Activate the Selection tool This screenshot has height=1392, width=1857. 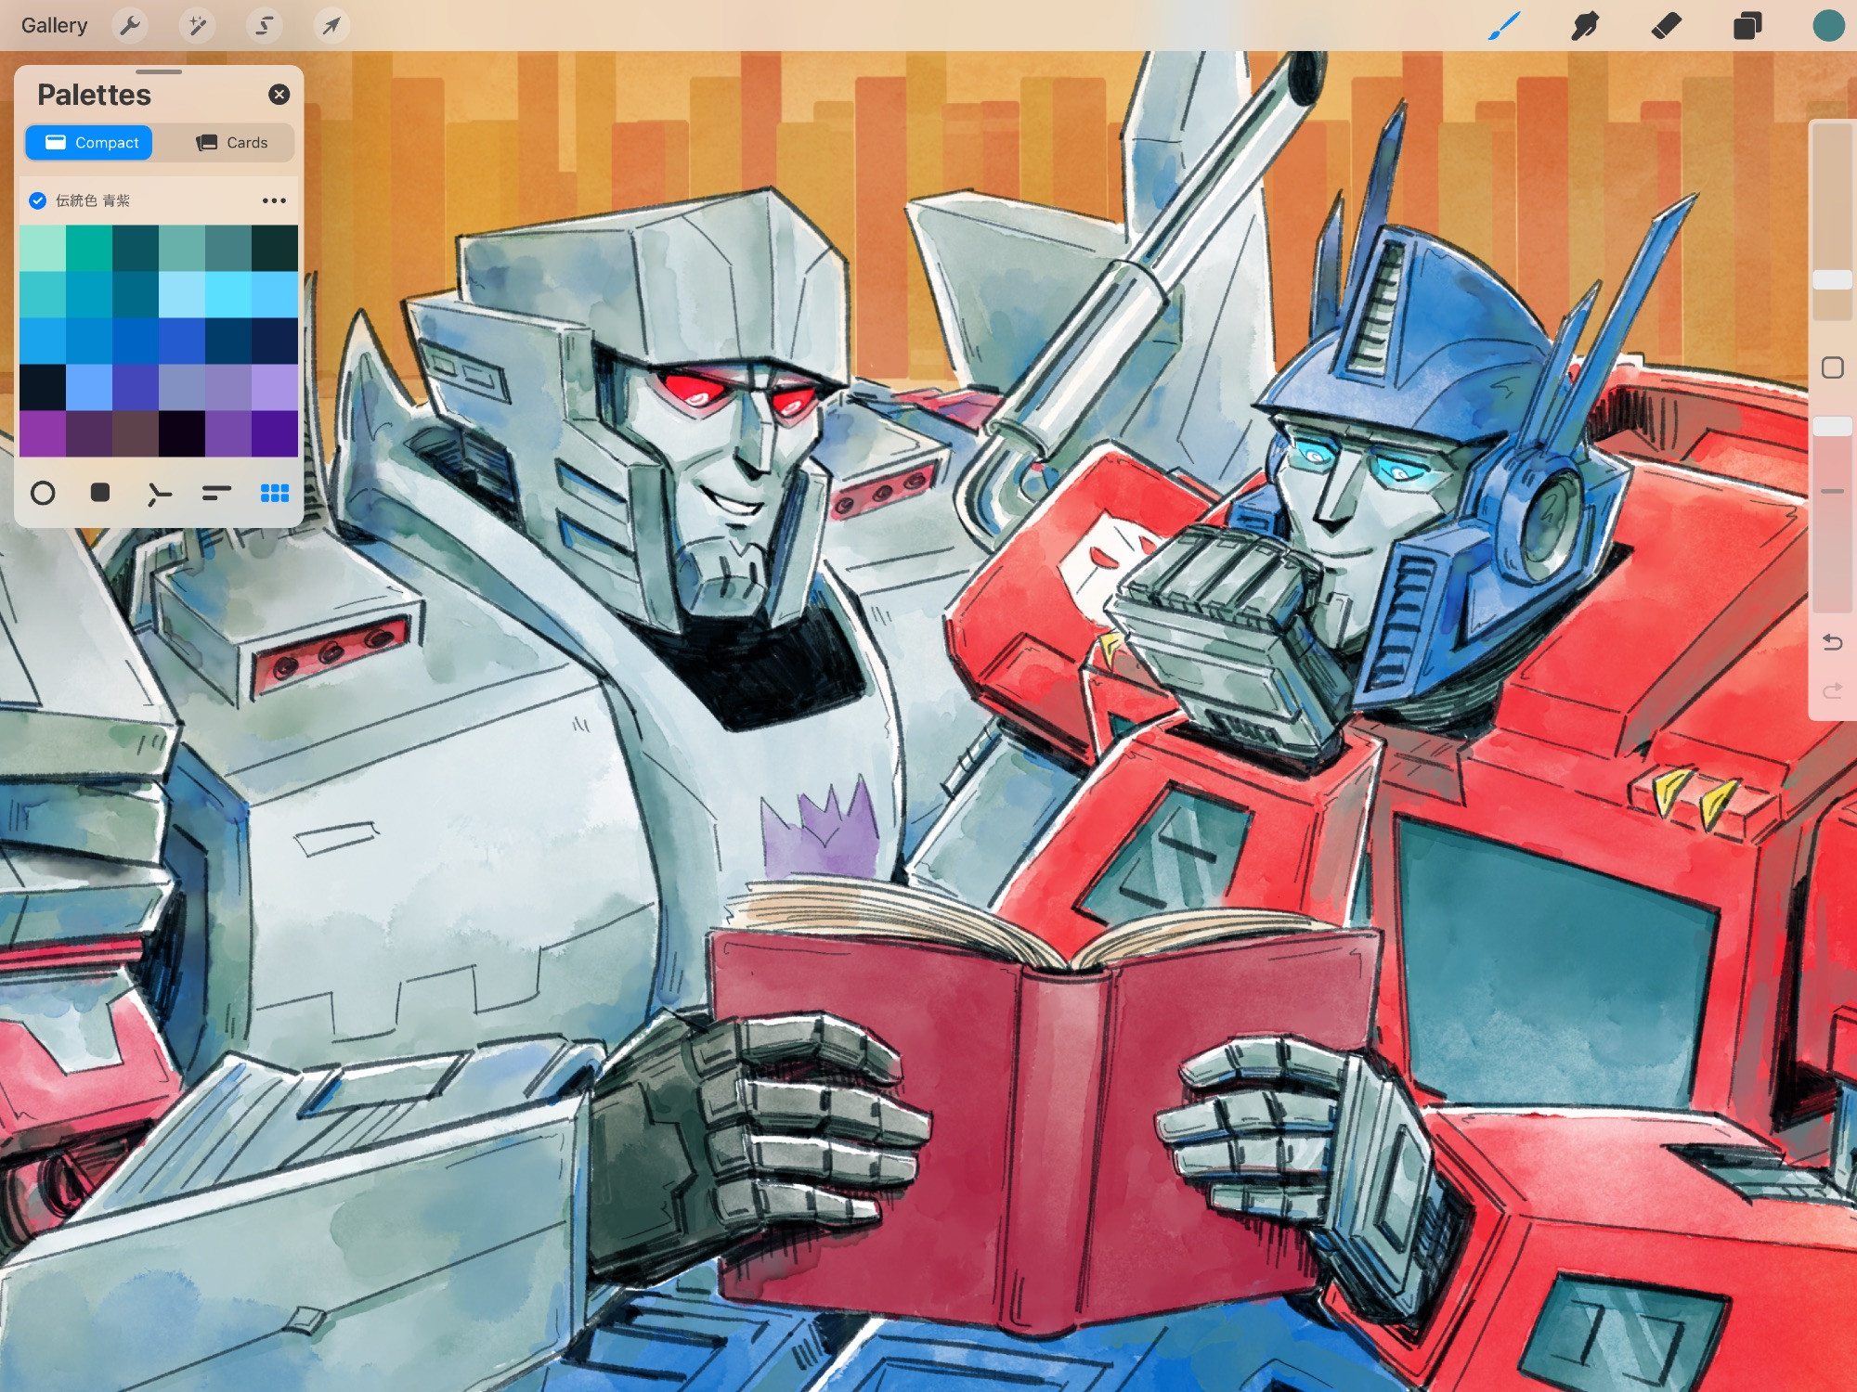[x=265, y=25]
